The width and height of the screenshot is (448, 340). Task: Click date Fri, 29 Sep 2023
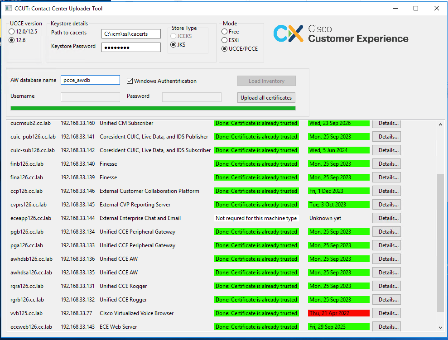coord(339,326)
